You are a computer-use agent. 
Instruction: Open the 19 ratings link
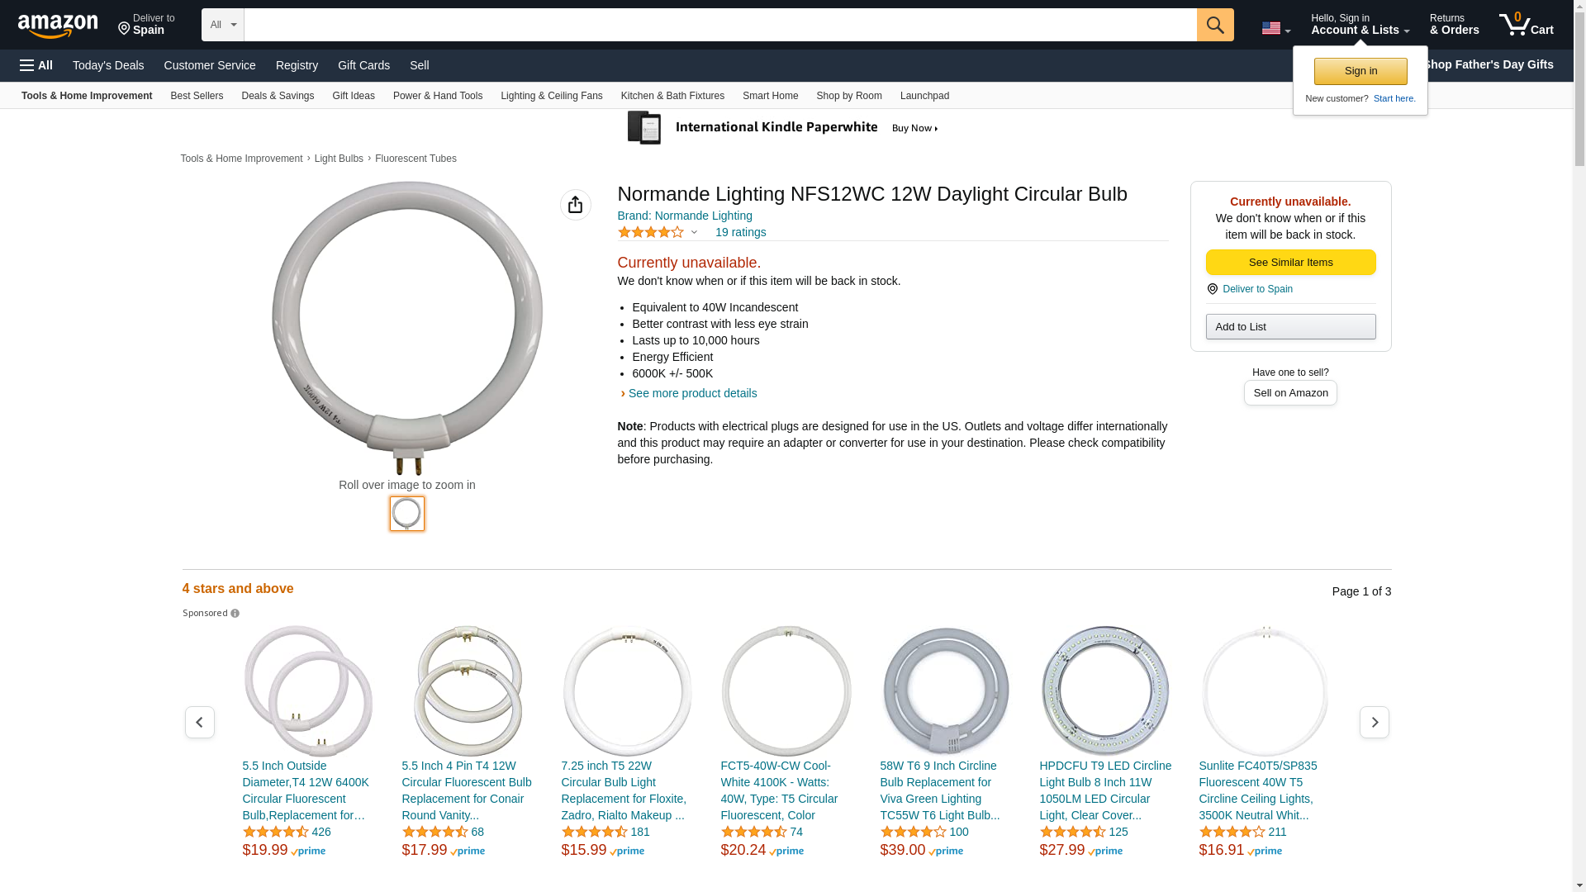pyautogui.click(x=740, y=232)
